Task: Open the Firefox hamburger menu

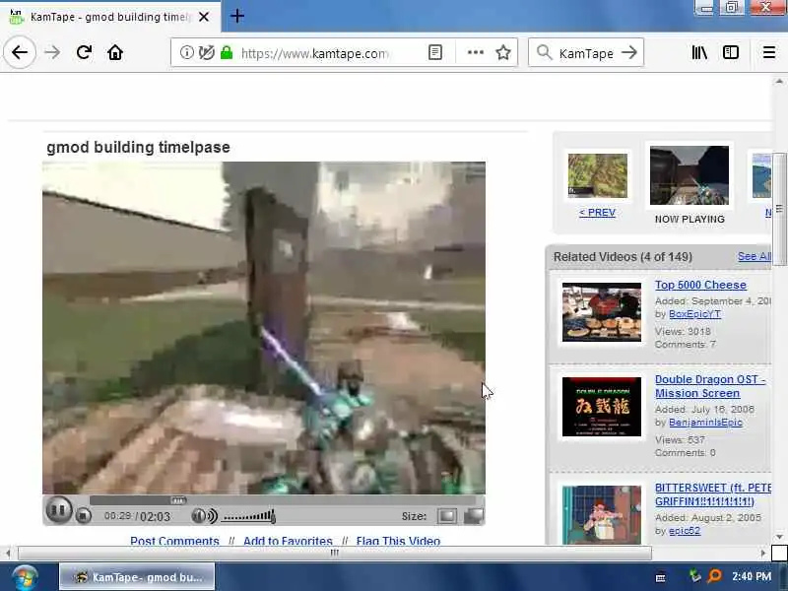Action: [769, 52]
